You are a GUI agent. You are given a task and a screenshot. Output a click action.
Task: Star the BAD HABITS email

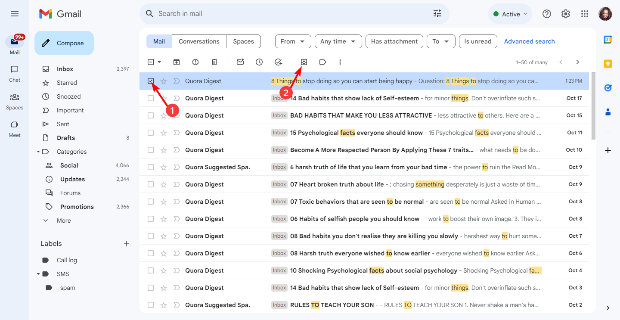[163, 115]
